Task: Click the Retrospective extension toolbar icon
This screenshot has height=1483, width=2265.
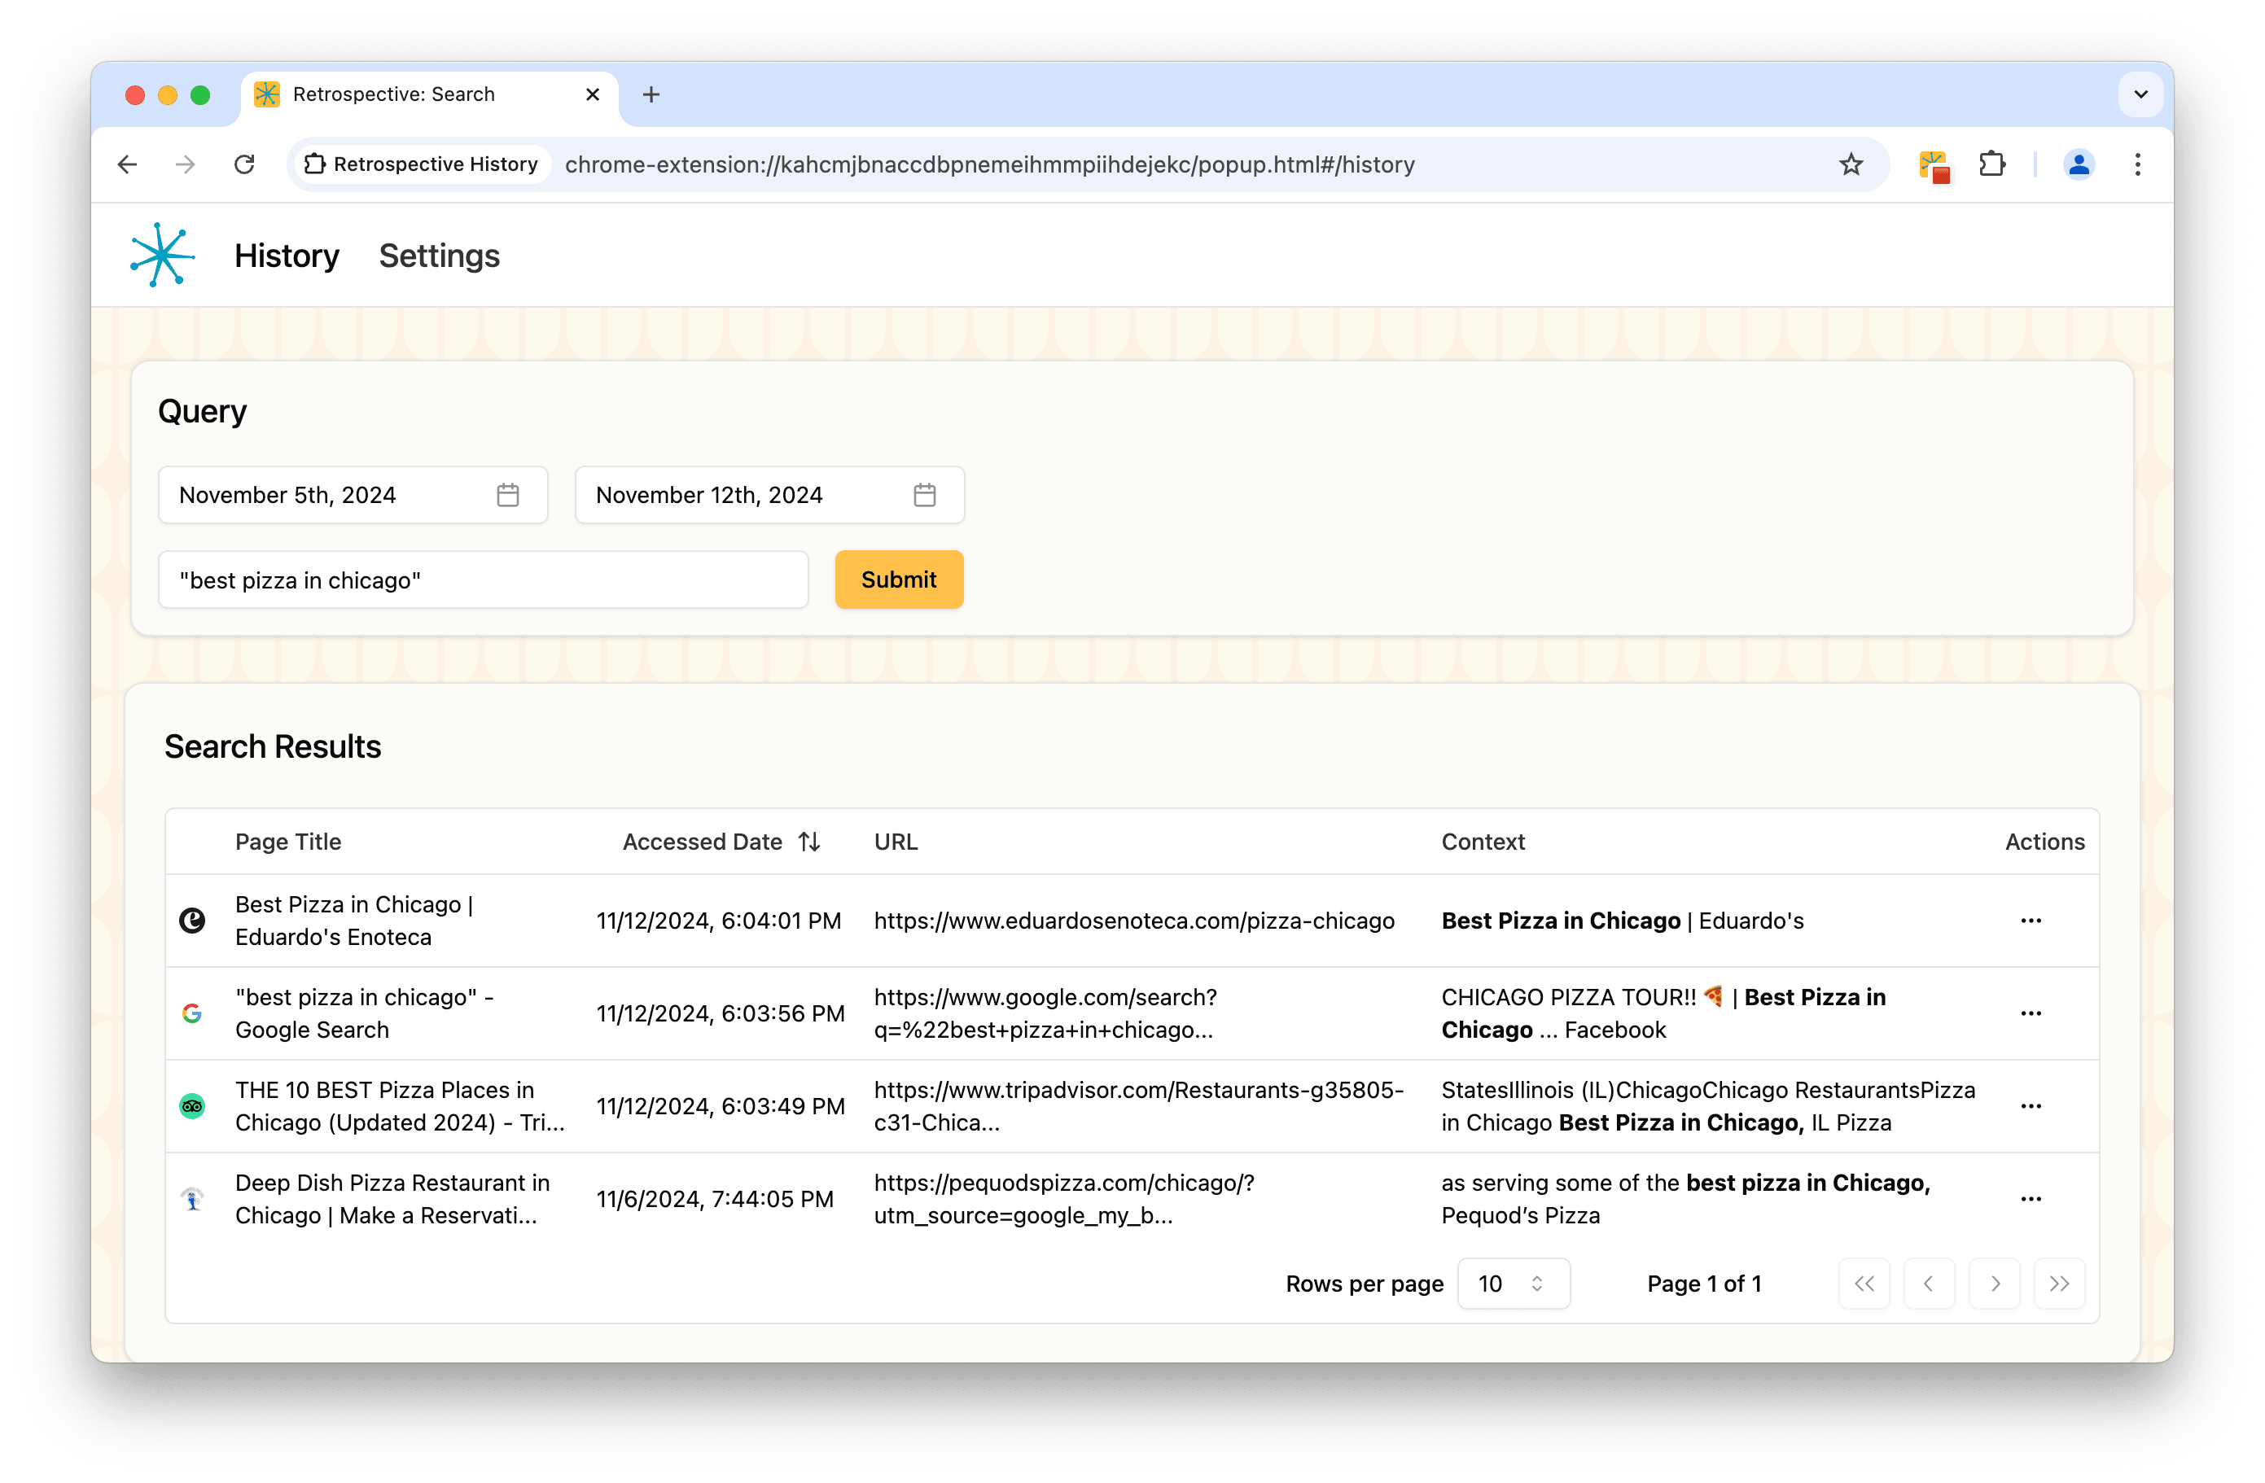Action: 1934,165
